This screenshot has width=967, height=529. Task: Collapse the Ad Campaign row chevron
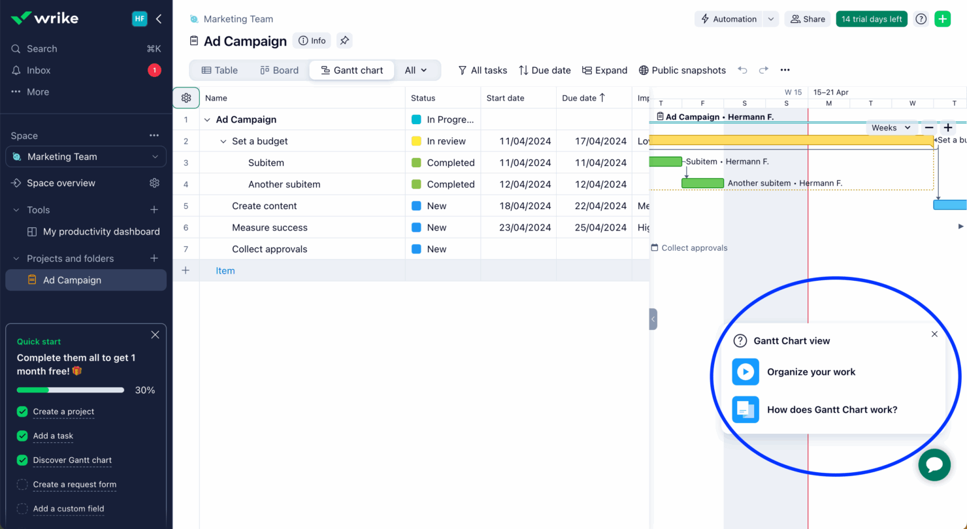[207, 120]
